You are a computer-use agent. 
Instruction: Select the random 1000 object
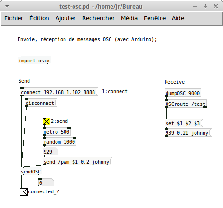60,141
